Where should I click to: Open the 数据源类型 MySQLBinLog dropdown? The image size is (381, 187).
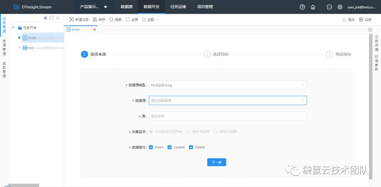click(228, 85)
